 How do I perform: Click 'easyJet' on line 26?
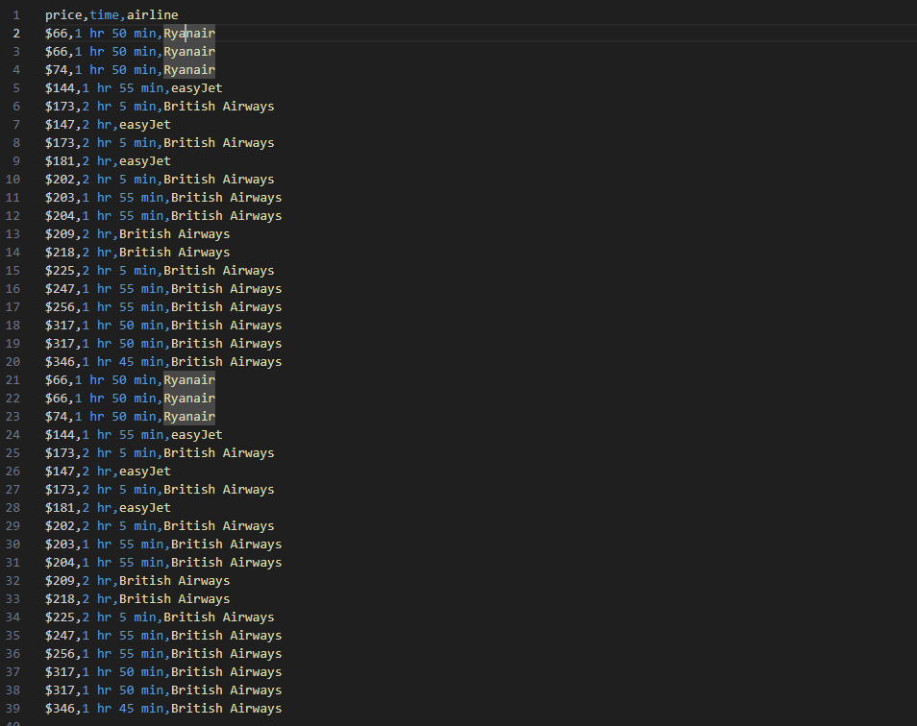click(144, 472)
